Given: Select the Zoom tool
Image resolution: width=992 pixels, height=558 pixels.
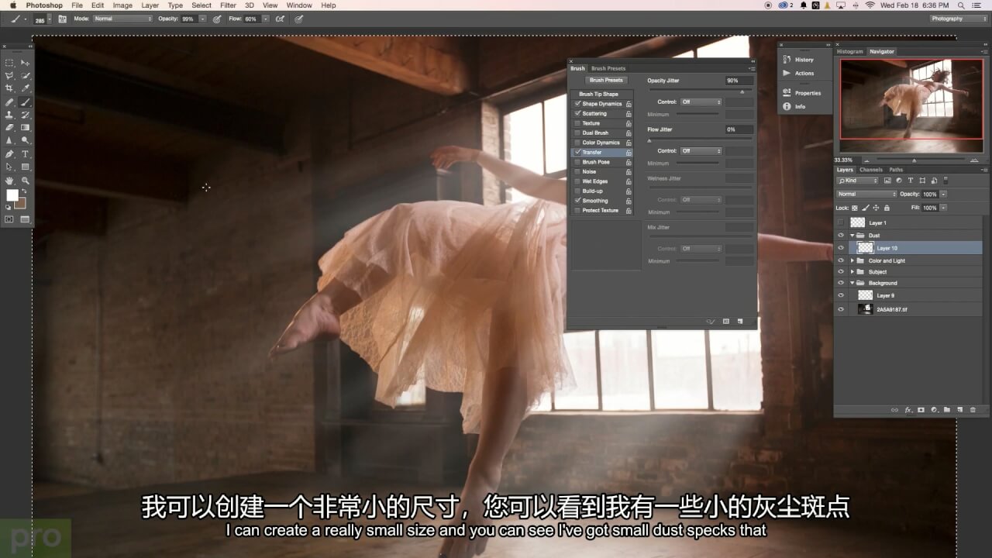Looking at the screenshot, I should (25, 180).
